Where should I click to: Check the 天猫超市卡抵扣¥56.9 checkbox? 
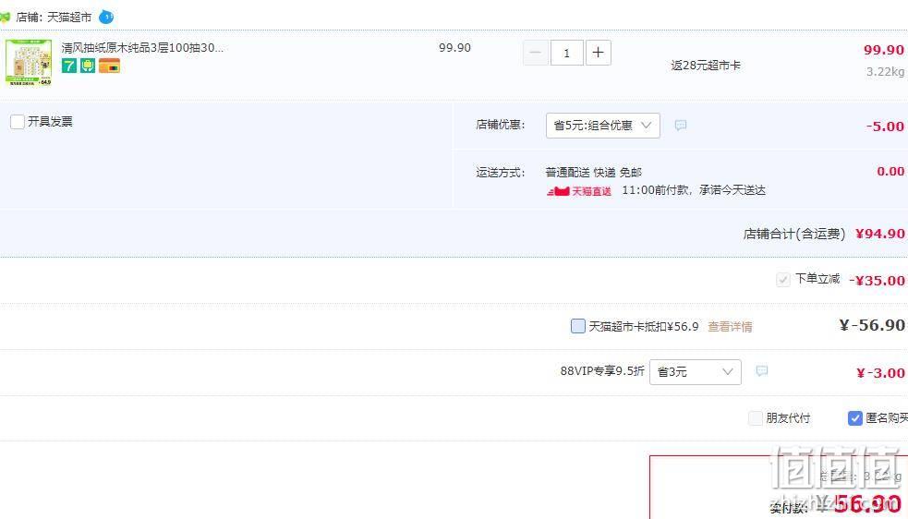(578, 326)
